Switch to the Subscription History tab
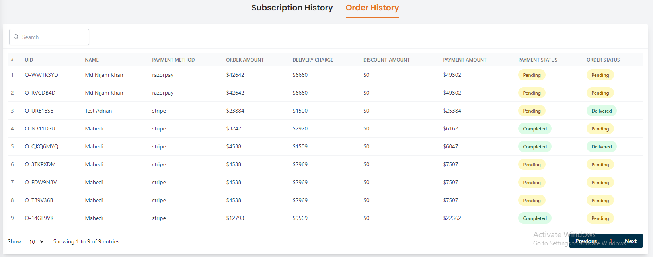 click(x=292, y=8)
